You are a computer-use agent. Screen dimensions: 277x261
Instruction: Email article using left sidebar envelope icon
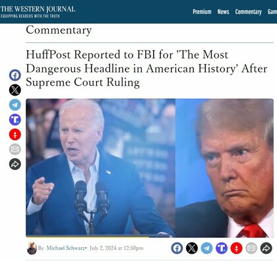coord(15,150)
